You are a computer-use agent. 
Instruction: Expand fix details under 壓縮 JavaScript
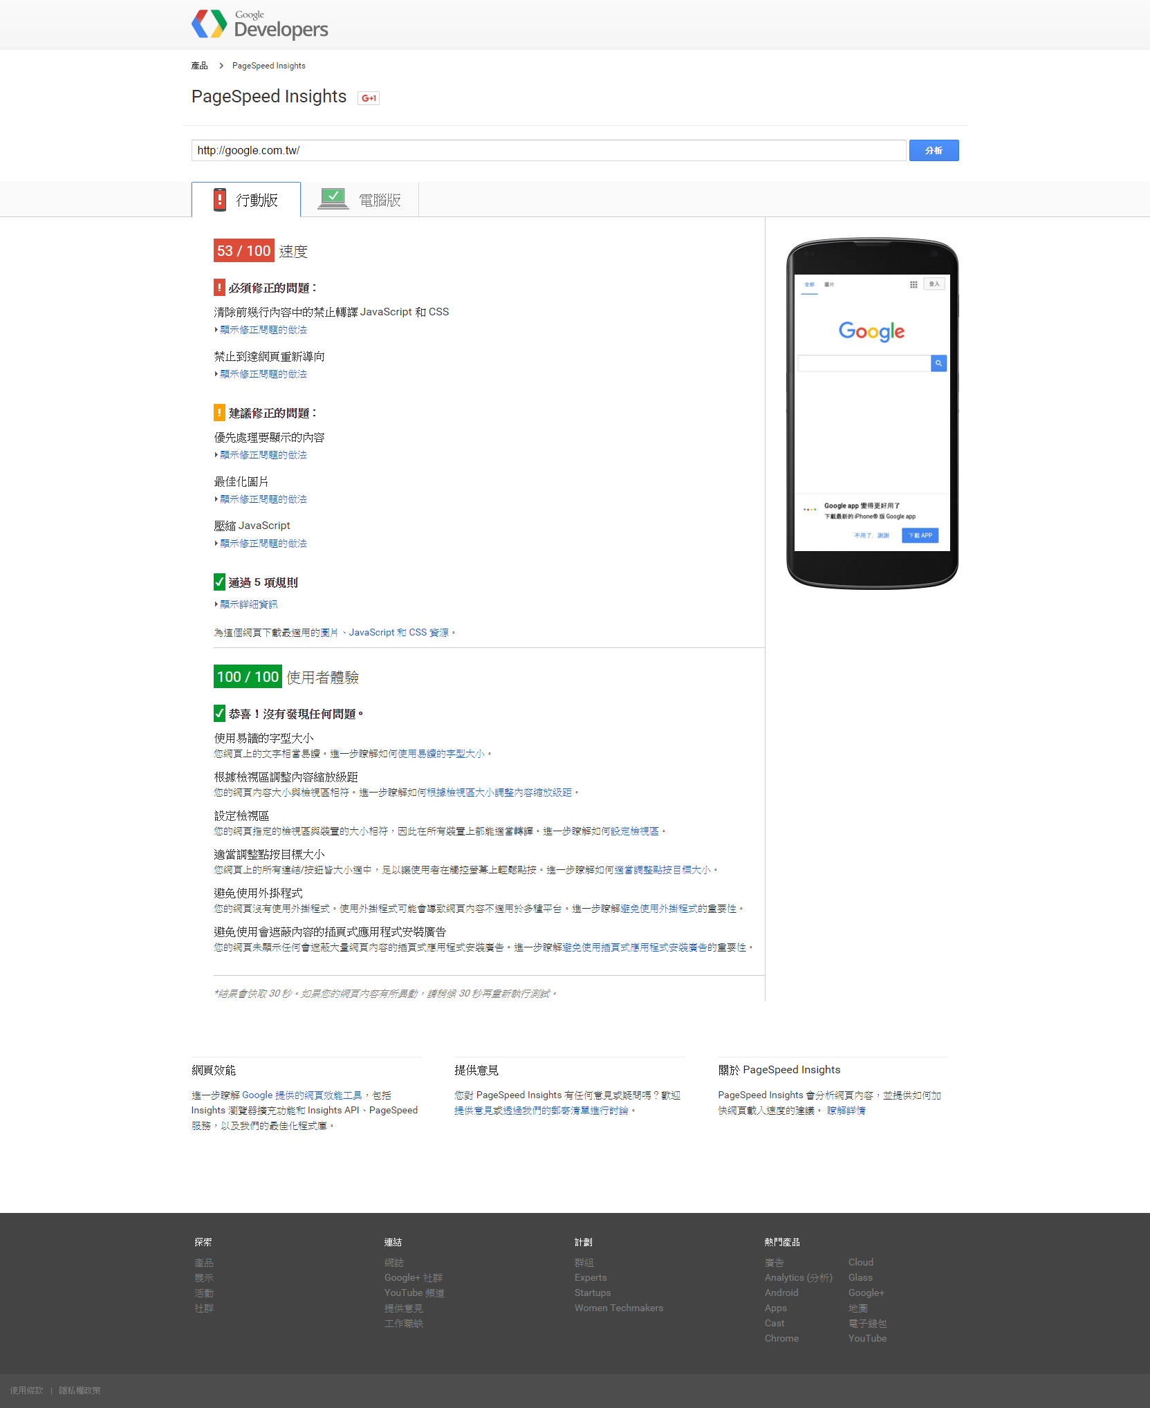263,544
